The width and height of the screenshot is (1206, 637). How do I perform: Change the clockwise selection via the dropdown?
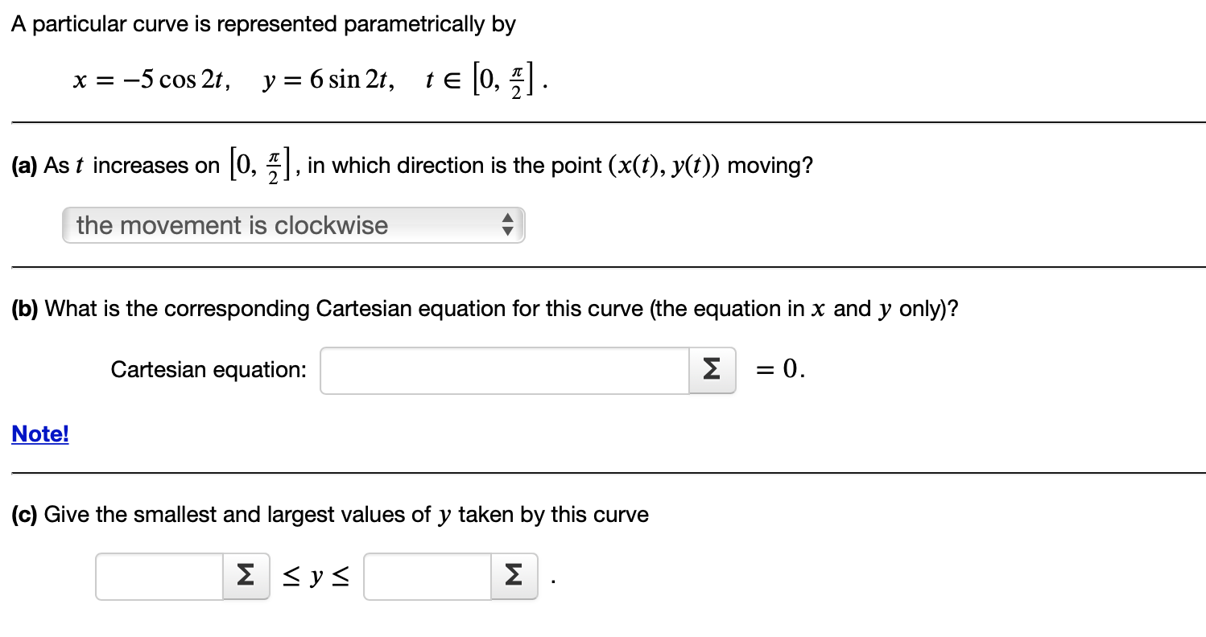click(x=292, y=225)
